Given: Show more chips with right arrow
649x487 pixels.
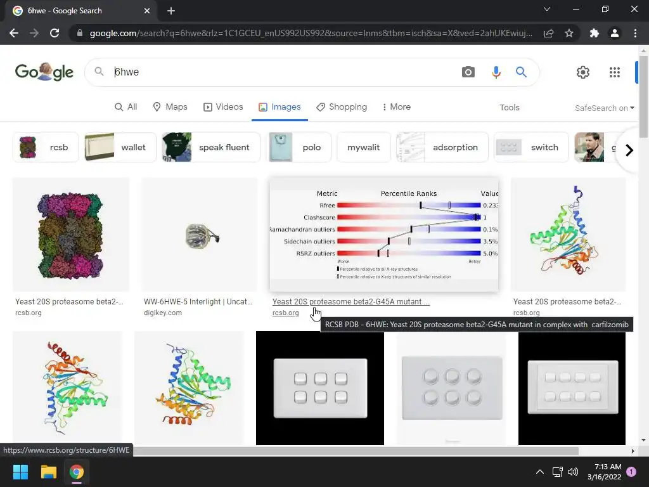Looking at the screenshot, I should pos(629,150).
